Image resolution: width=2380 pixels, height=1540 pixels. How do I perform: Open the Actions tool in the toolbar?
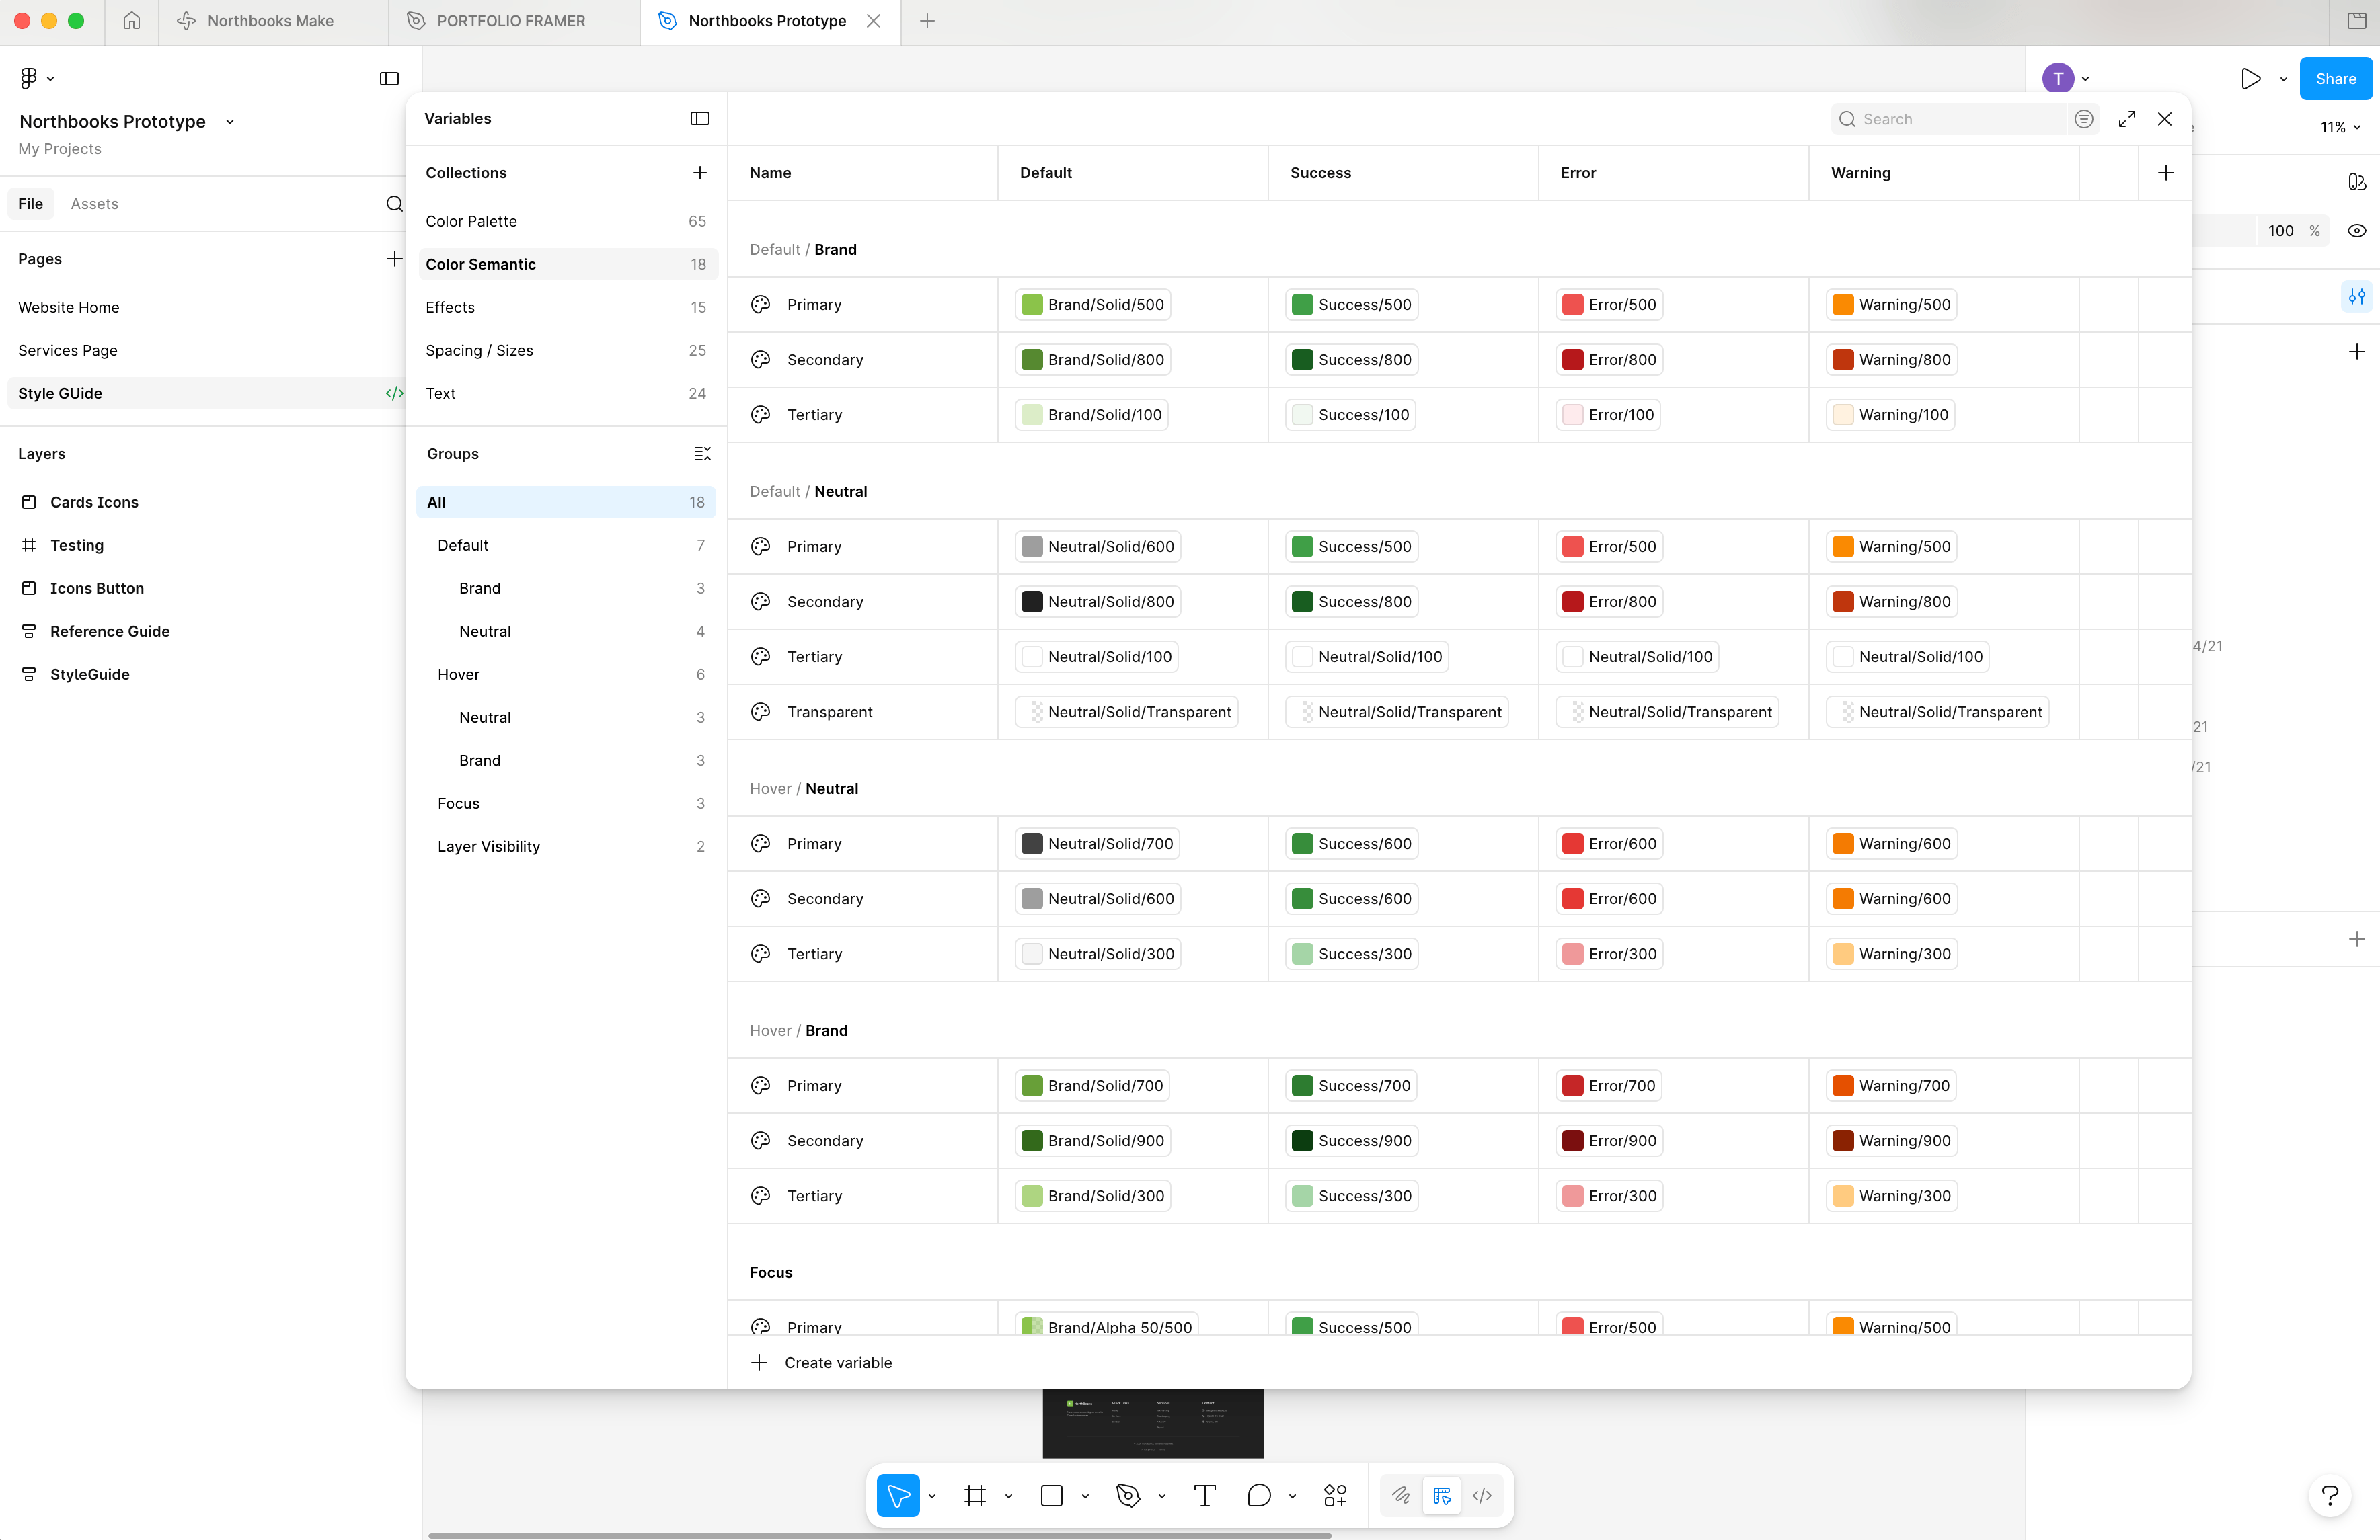pyautogui.click(x=1335, y=1495)
